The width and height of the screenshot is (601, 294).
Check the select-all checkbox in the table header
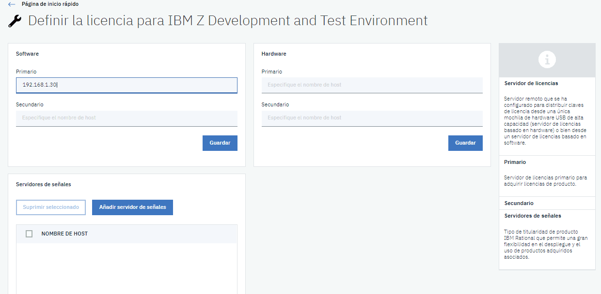29,234
